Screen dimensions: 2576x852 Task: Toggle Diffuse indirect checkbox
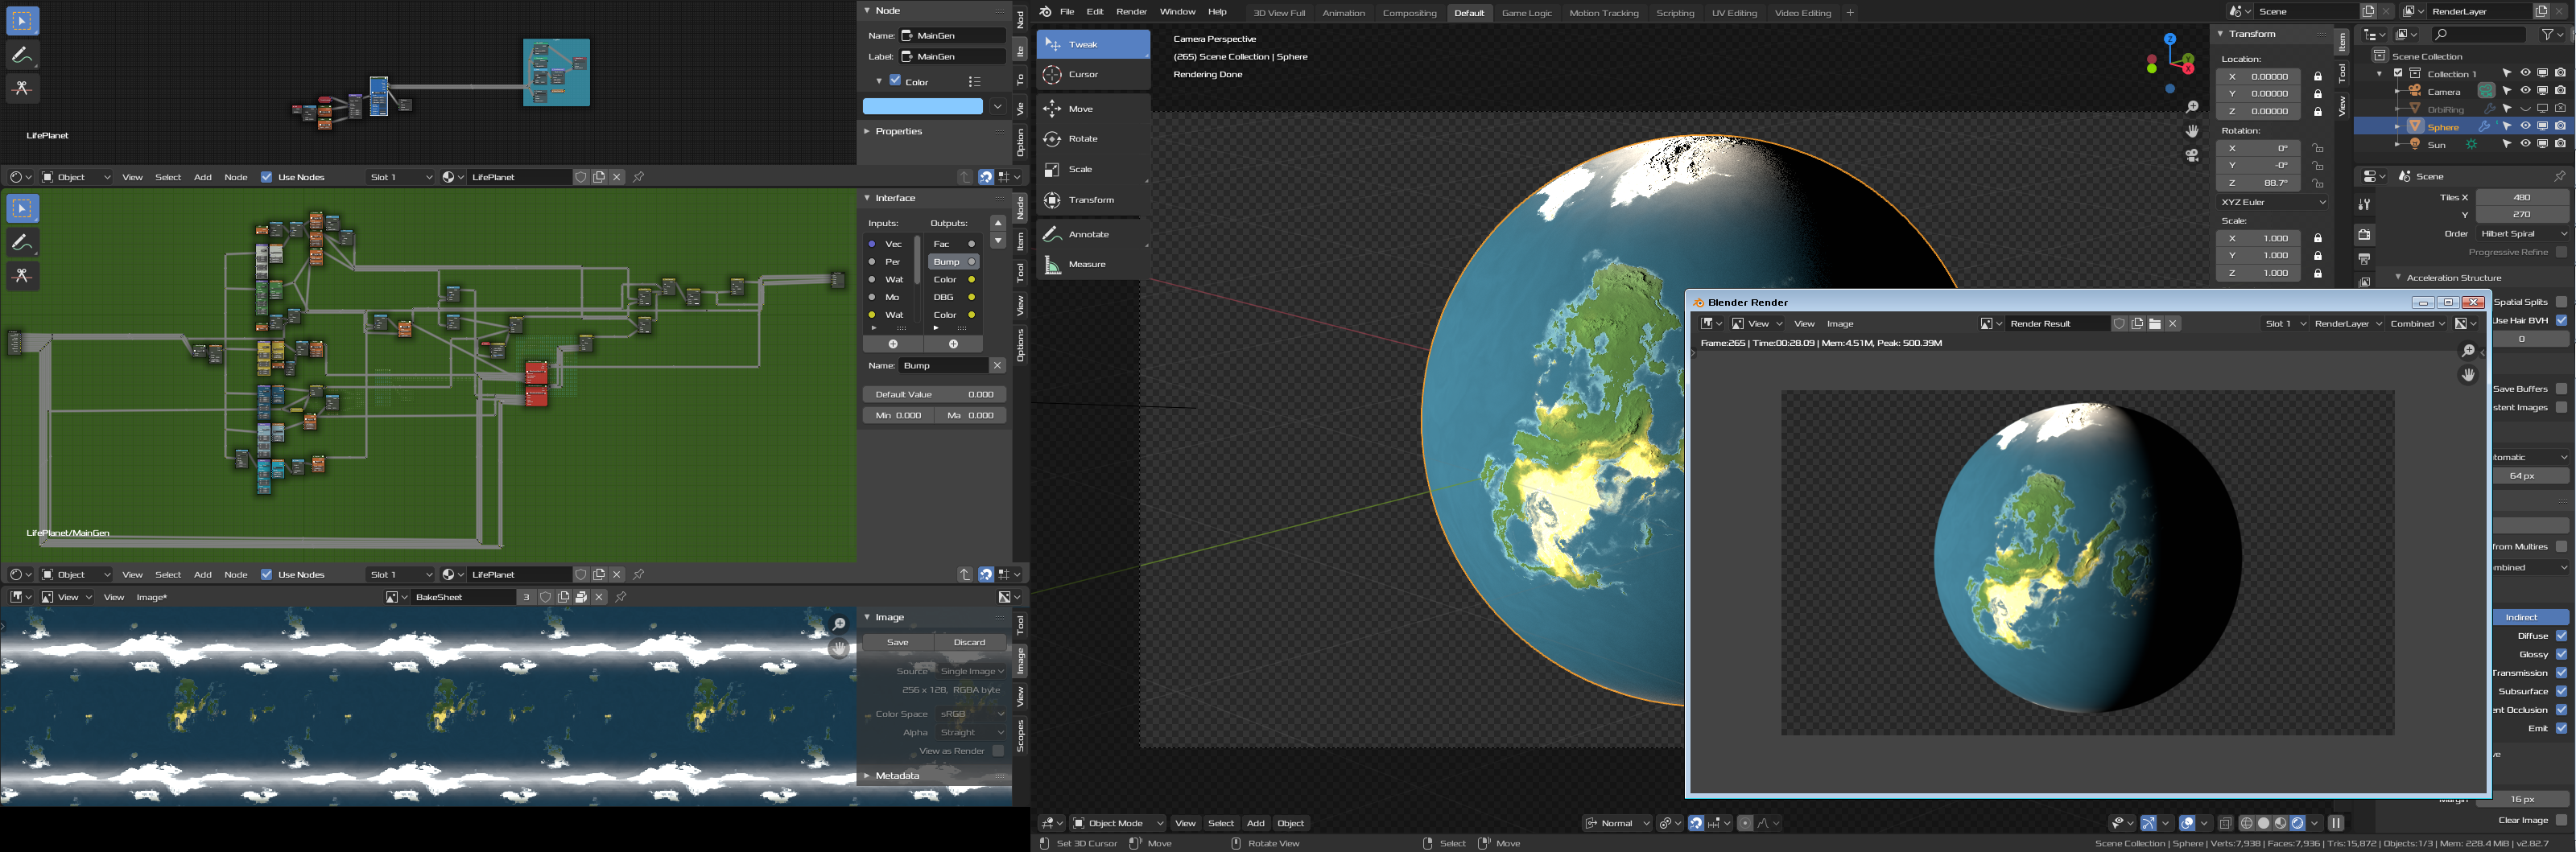[2561, 636]
